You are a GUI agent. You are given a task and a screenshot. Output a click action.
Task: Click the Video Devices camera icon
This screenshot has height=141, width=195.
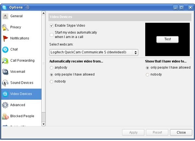click(x=5, y=94)
